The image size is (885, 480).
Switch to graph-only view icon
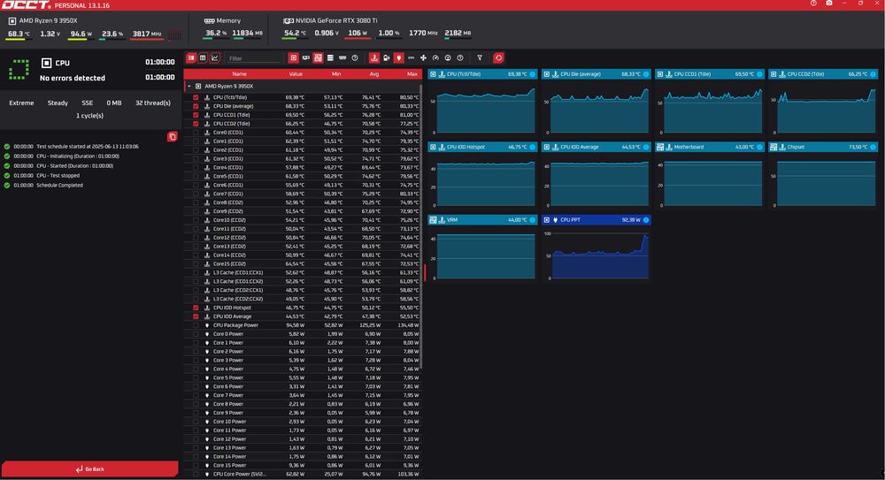click(x=214, y=58)
